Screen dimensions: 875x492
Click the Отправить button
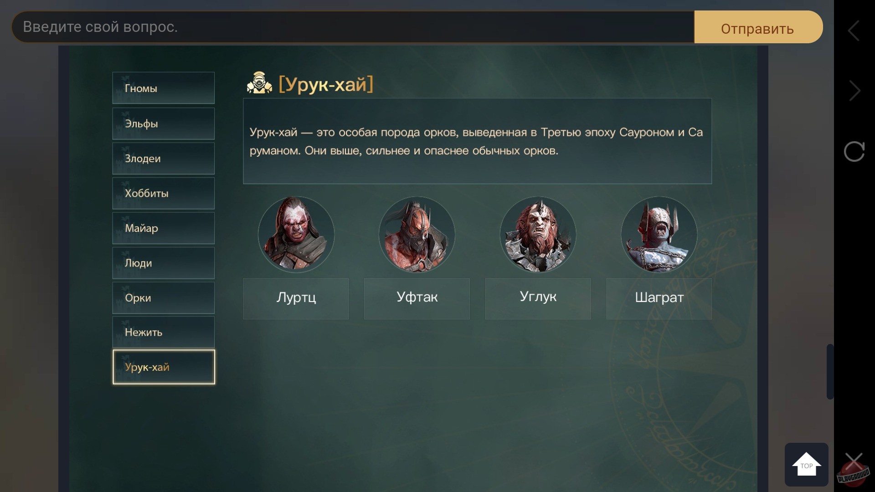click(758, 27)
